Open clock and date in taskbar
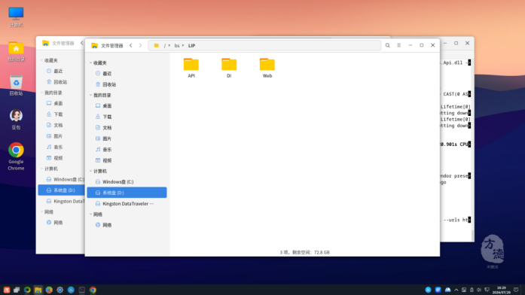525x295 pixels. 501,290
